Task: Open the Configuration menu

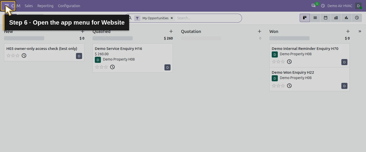Action: 69,6
